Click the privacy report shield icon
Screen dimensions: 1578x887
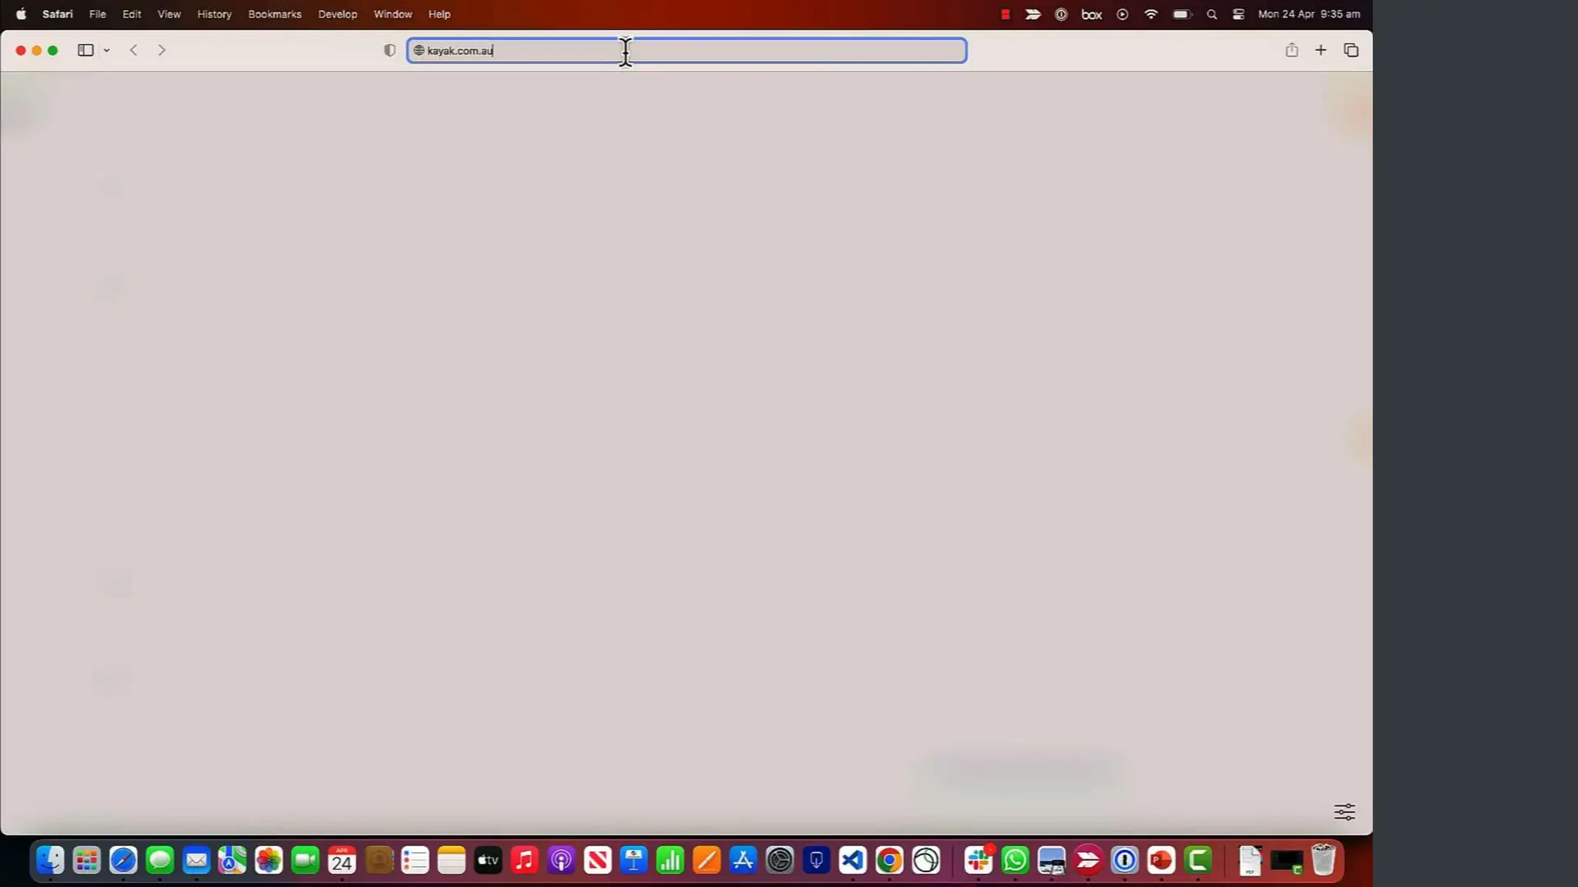click(390, 50)
